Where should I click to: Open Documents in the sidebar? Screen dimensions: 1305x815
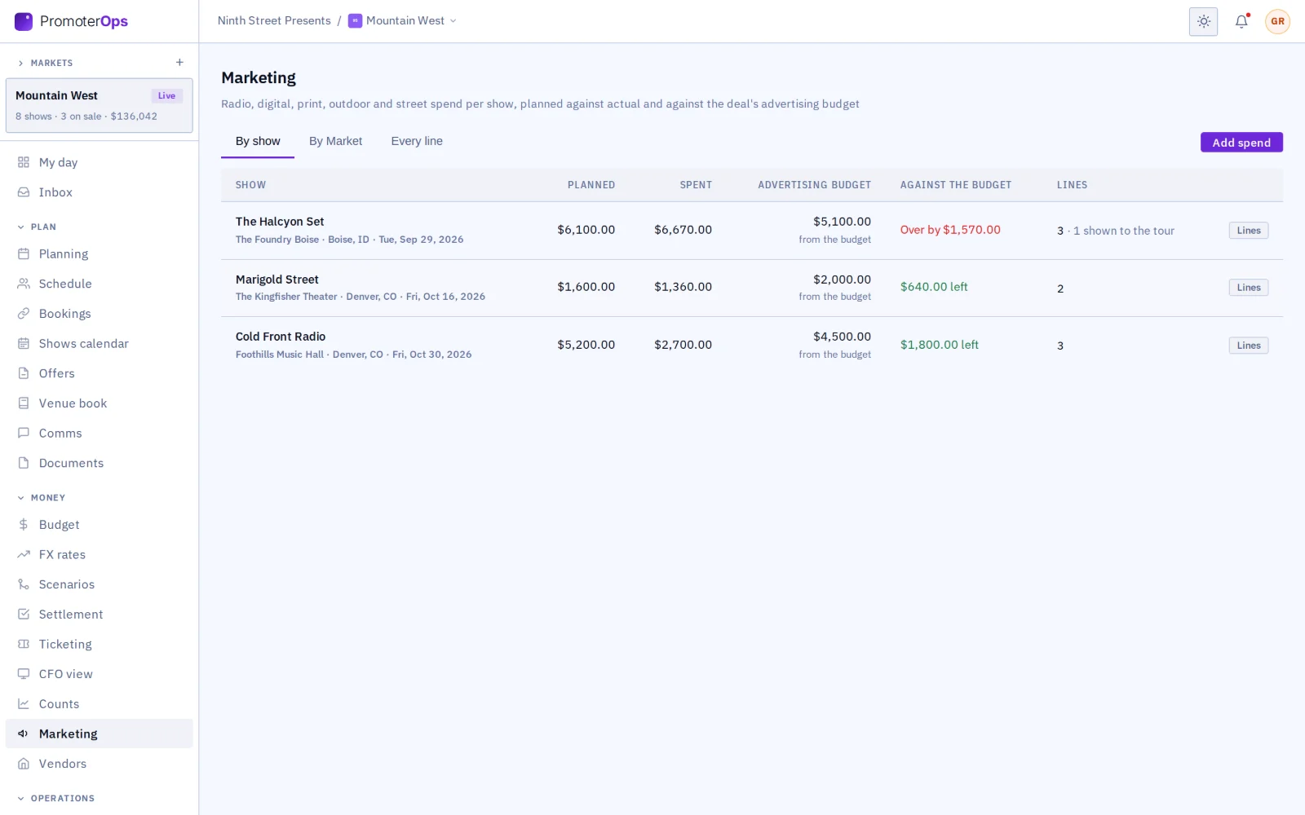coord(100,463)
